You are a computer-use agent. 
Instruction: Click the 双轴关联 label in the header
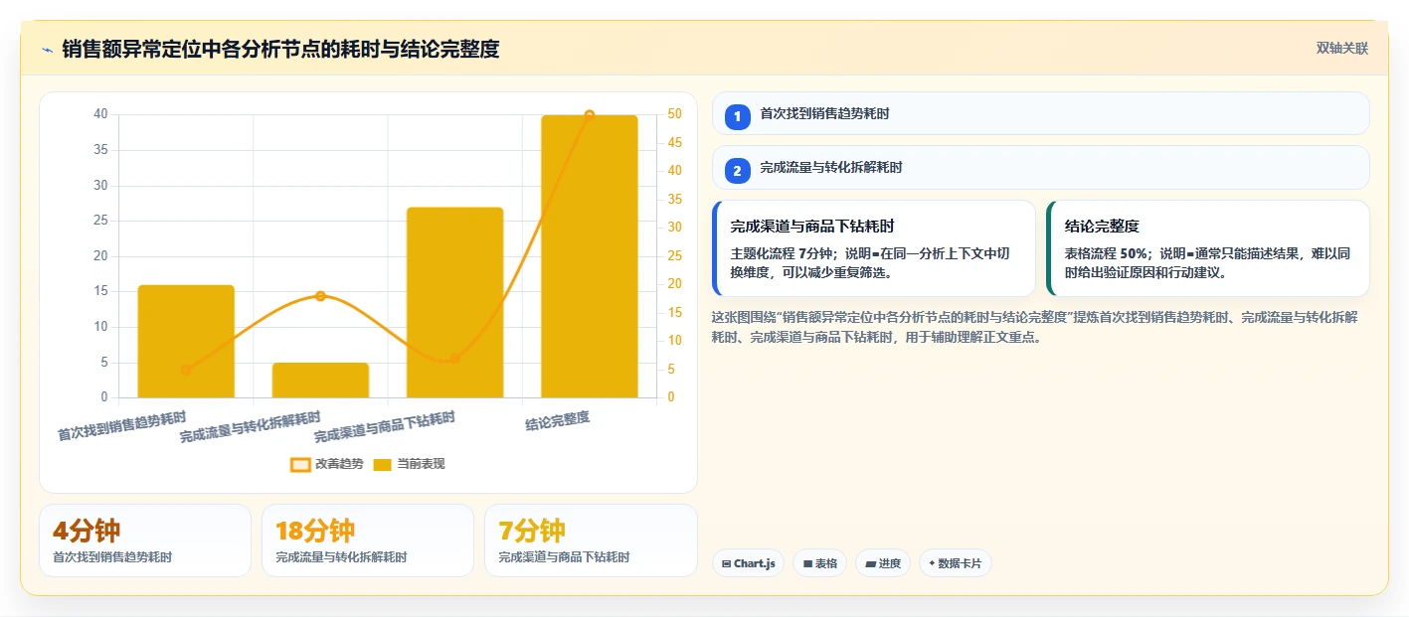coord(1342,49)
